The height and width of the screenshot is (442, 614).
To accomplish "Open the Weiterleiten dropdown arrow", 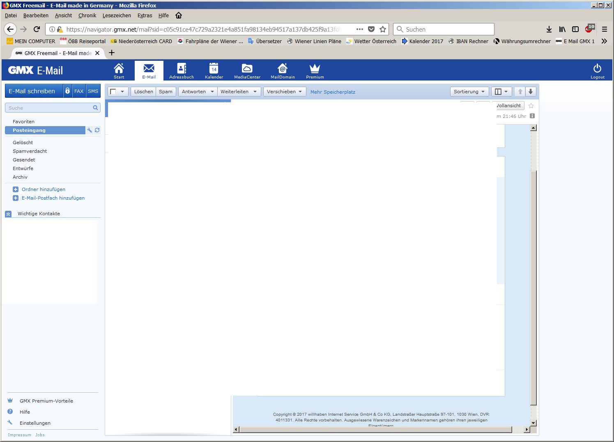I will (x=255, y=92).
